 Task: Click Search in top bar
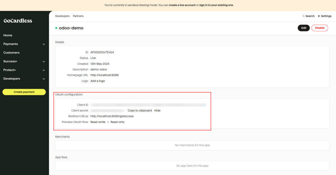310,16
